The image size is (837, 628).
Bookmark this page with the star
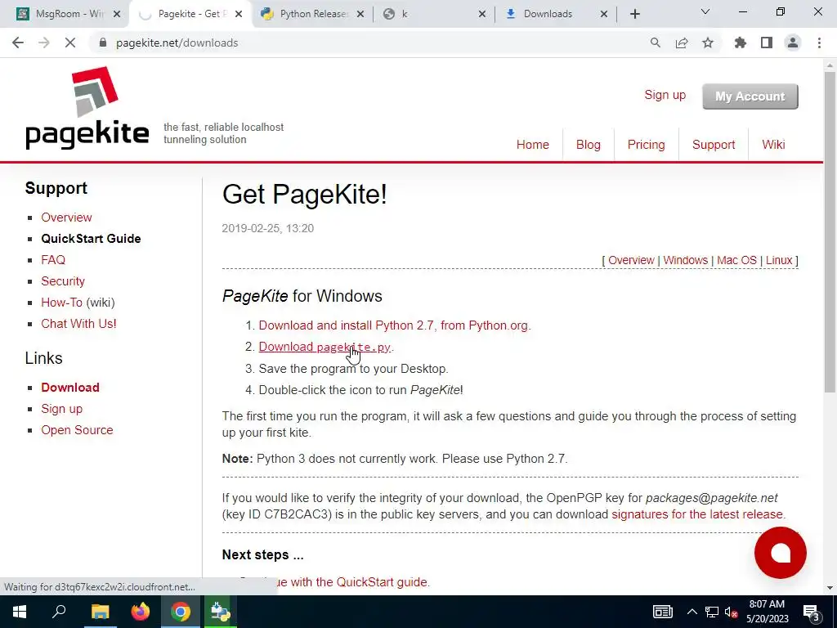tap(708, 43)
